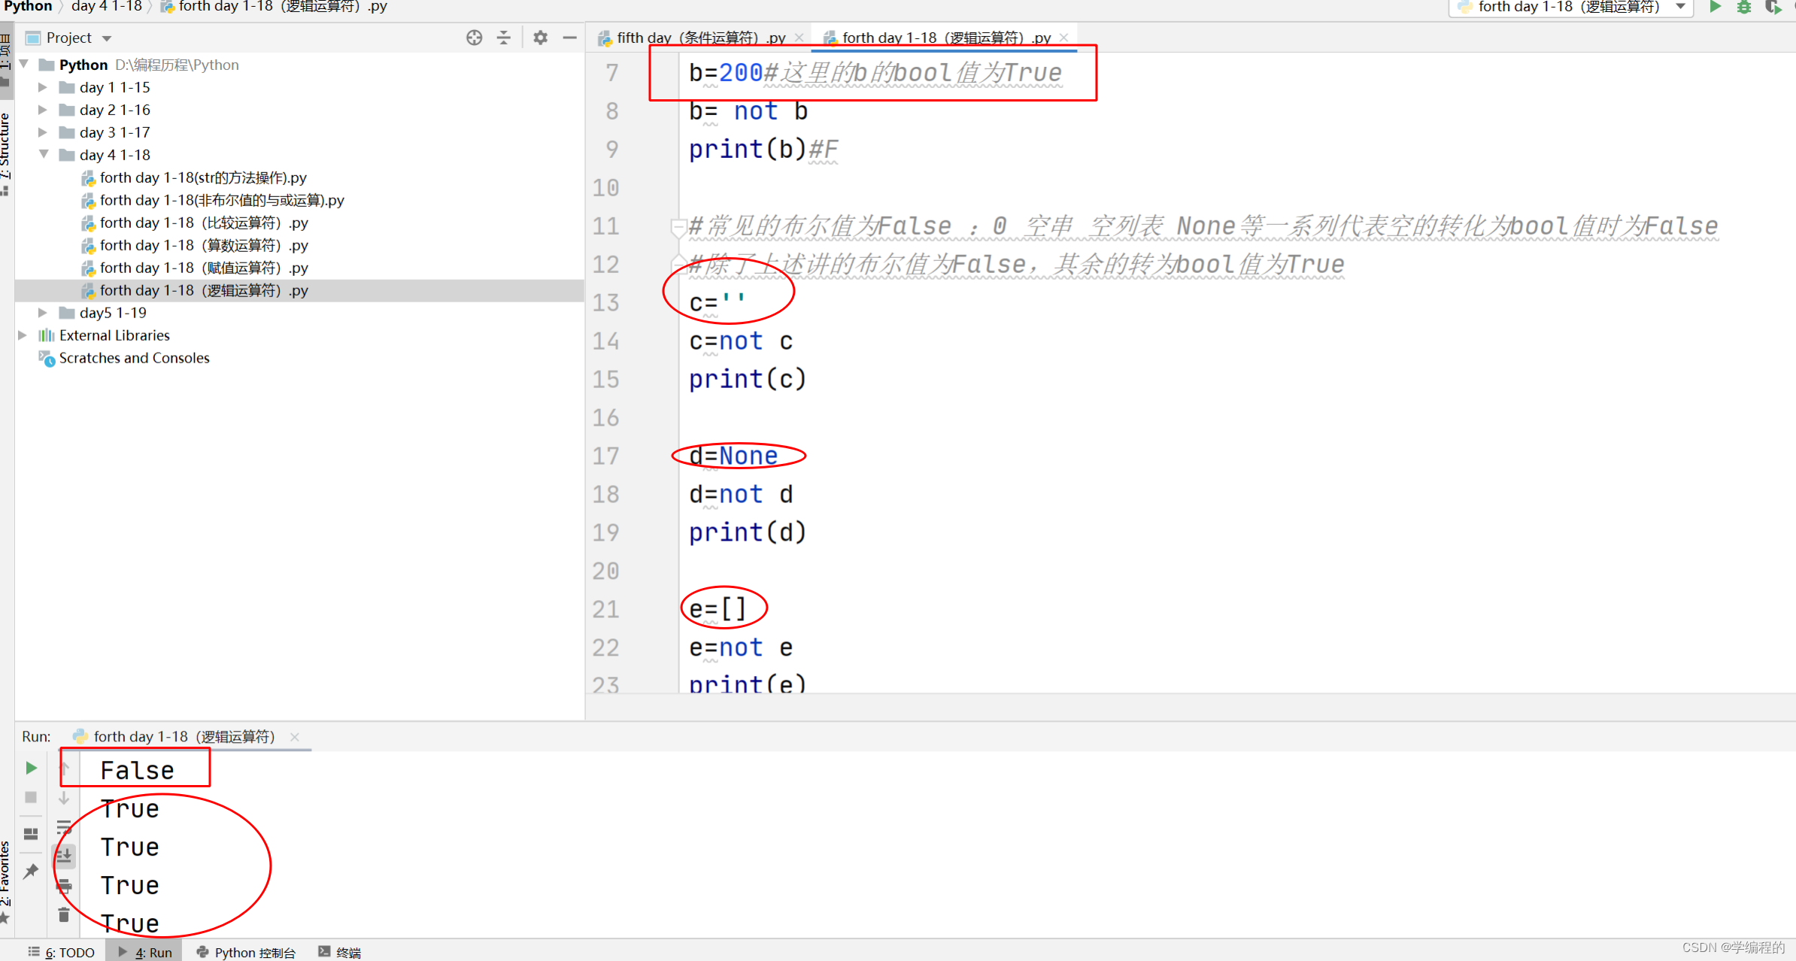
Task: Click the file name breadcrumb in navigation bar
Action: [x=275, y=7]
